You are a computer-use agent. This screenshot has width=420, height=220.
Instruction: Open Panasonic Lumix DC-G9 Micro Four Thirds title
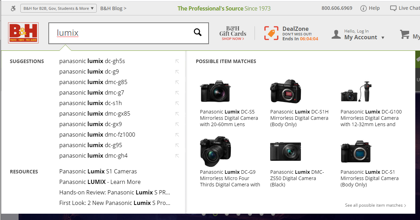230,178
